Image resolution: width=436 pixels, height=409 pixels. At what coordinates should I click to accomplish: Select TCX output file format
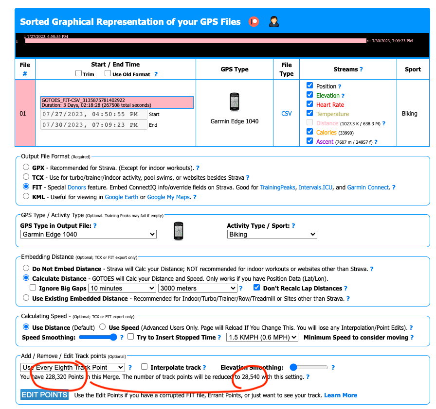26,177
